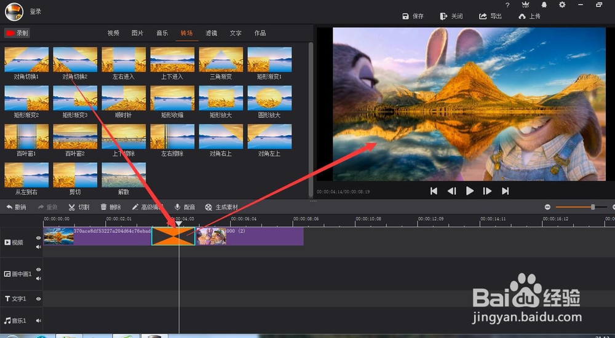Select the 百叶窗2 transition thumbnail
Screen dimensions: 615x338
75,136
